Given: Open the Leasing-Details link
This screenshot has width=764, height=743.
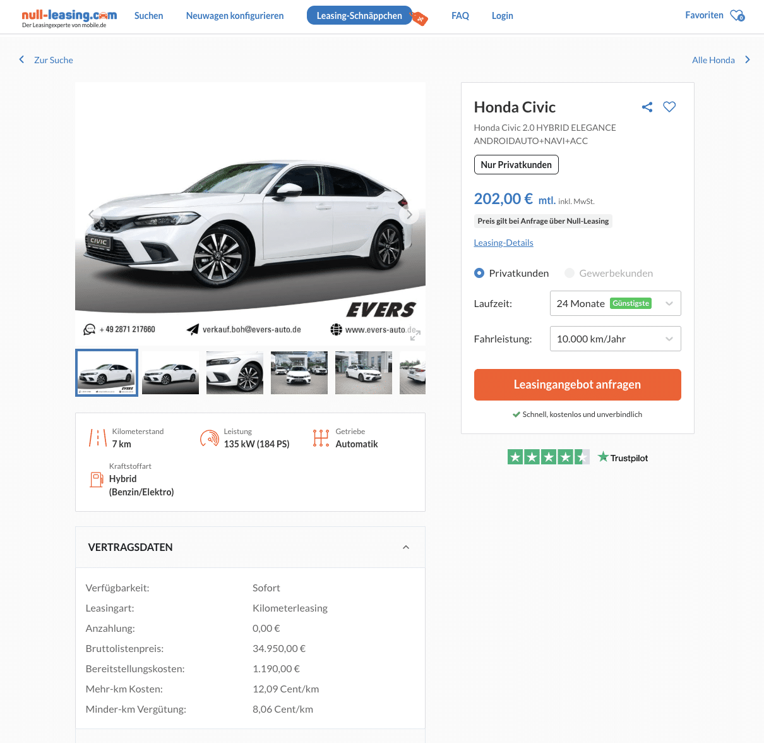Looking at the screenshot, I should (x=504, y=243).
